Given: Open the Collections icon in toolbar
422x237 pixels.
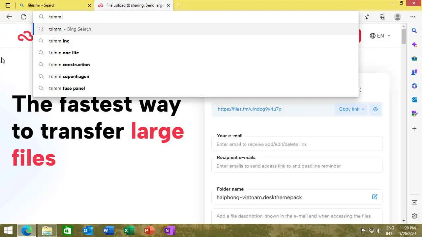Looking at the screenshot, I should [382, 17].
